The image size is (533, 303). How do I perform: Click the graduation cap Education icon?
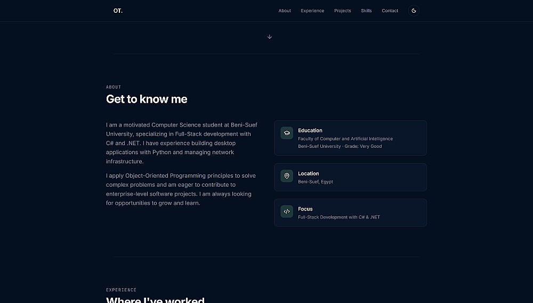coord(287,133)
